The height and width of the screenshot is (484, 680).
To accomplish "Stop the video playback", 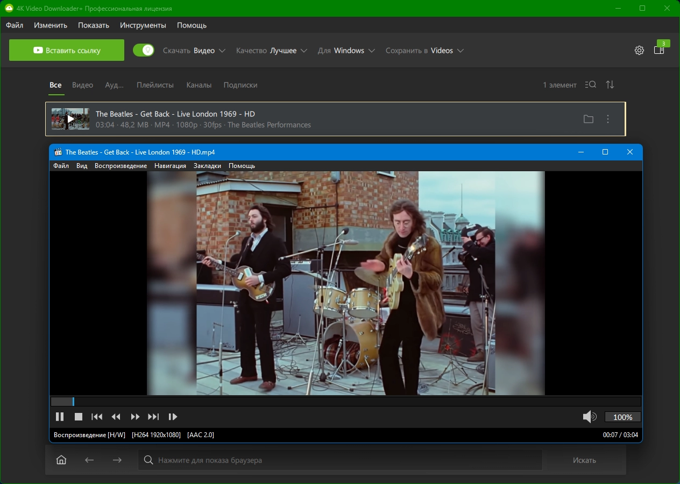I will click(x=79, y=417).
